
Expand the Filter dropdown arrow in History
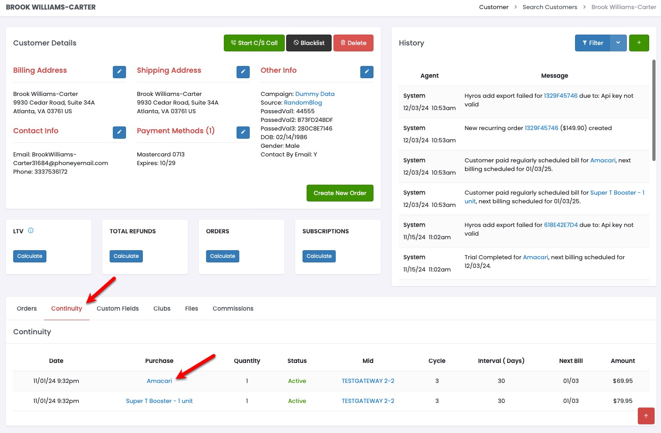tap(618, 43)
